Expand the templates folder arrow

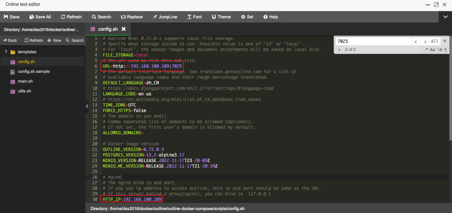click(x=5, y=52)
